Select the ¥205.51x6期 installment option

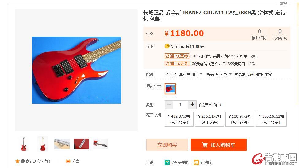tap(209, 119)
